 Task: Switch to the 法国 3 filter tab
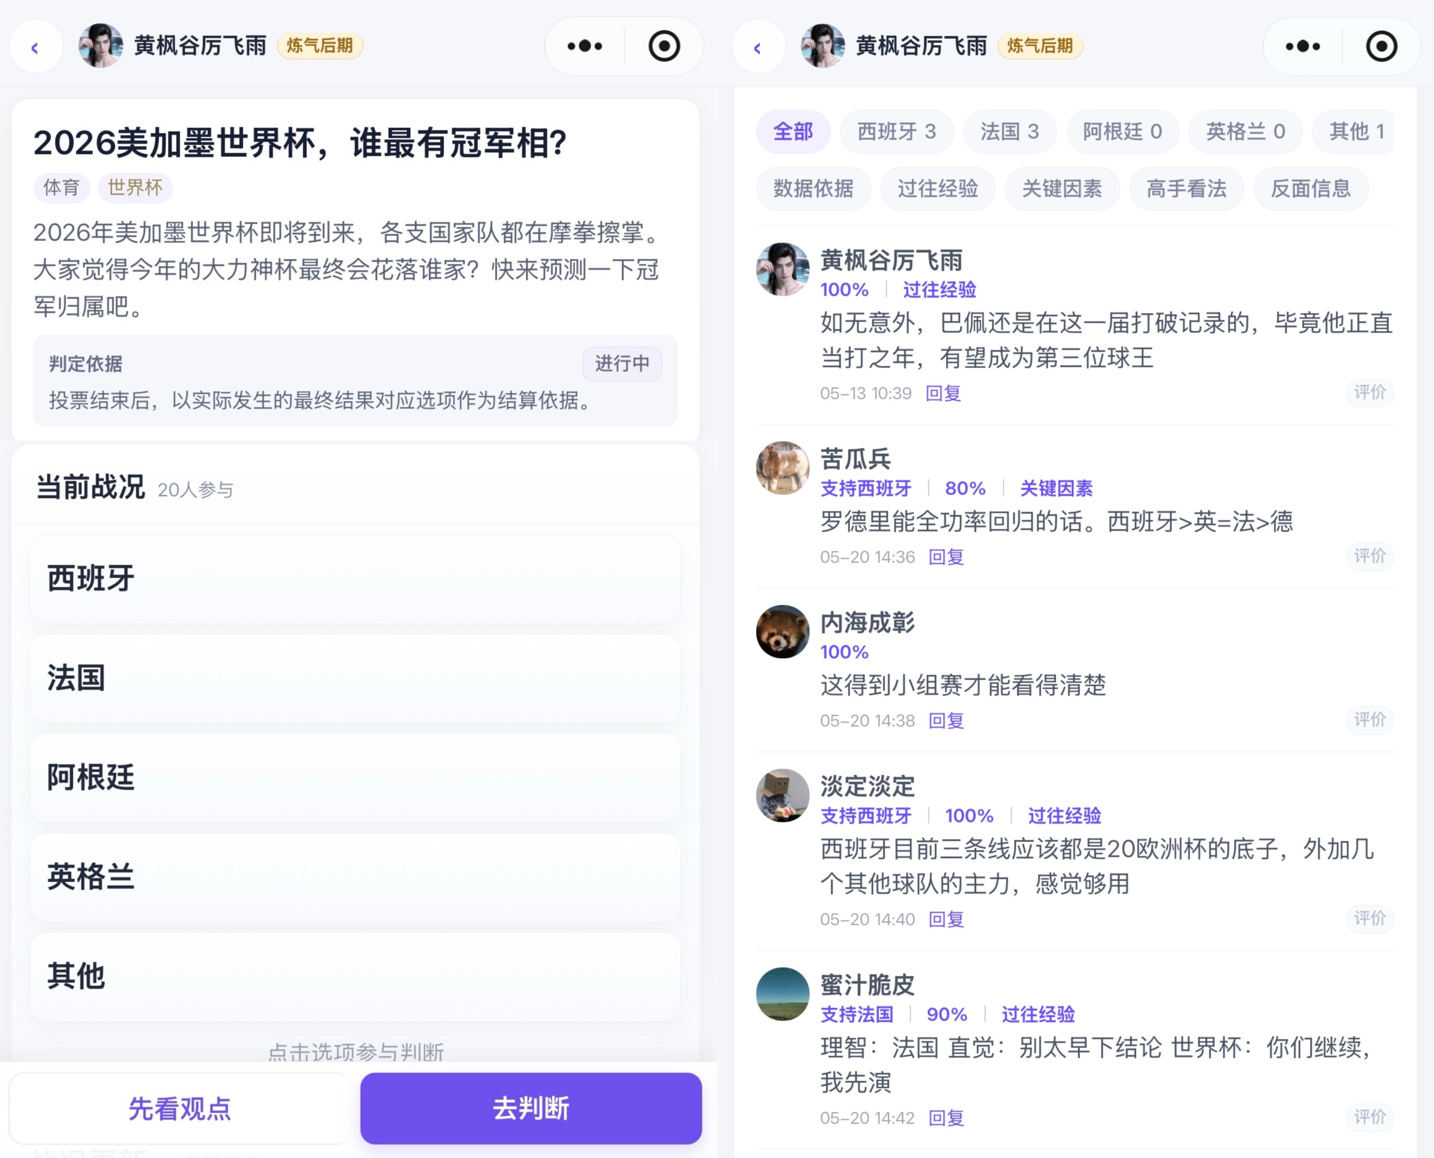coord(1010,132)
